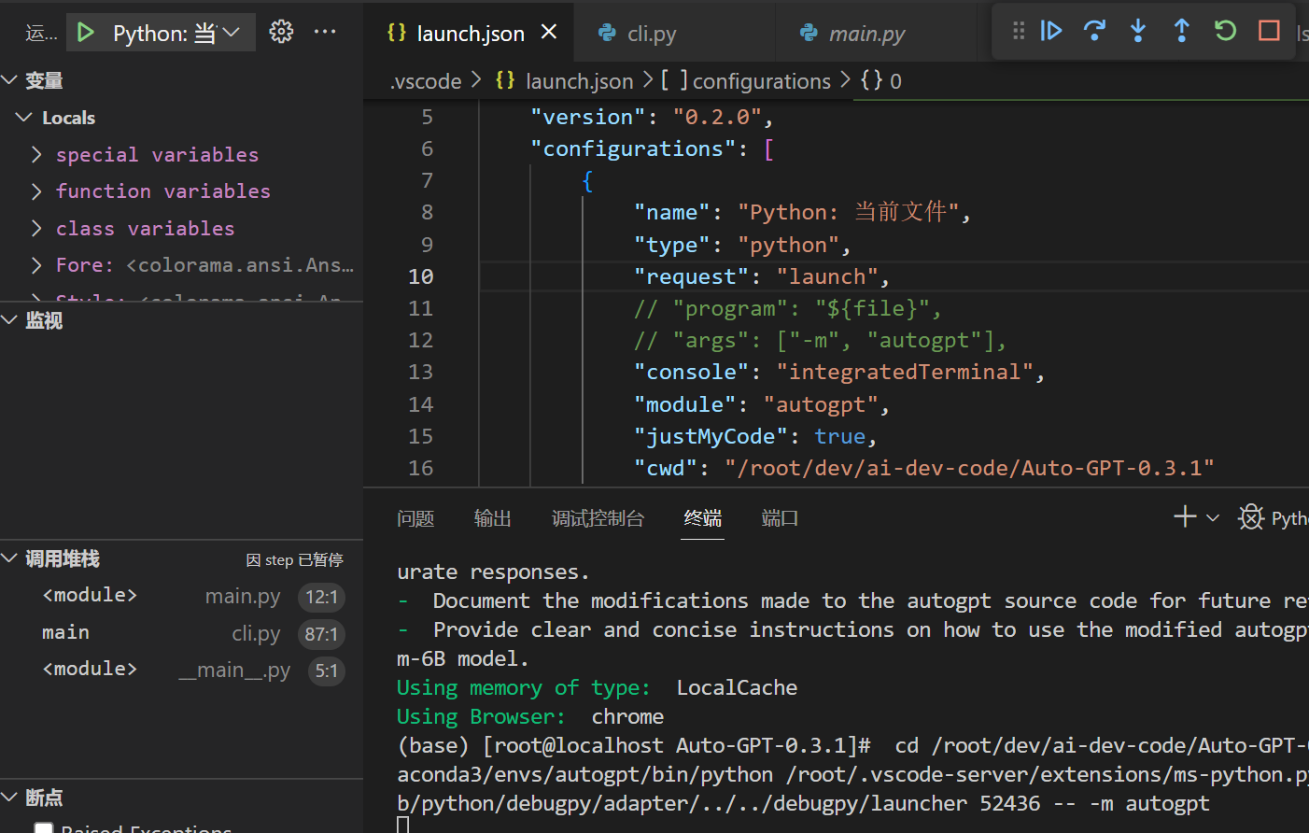Expand special variables in Locals
The image size is (1309, 833).
36,154
